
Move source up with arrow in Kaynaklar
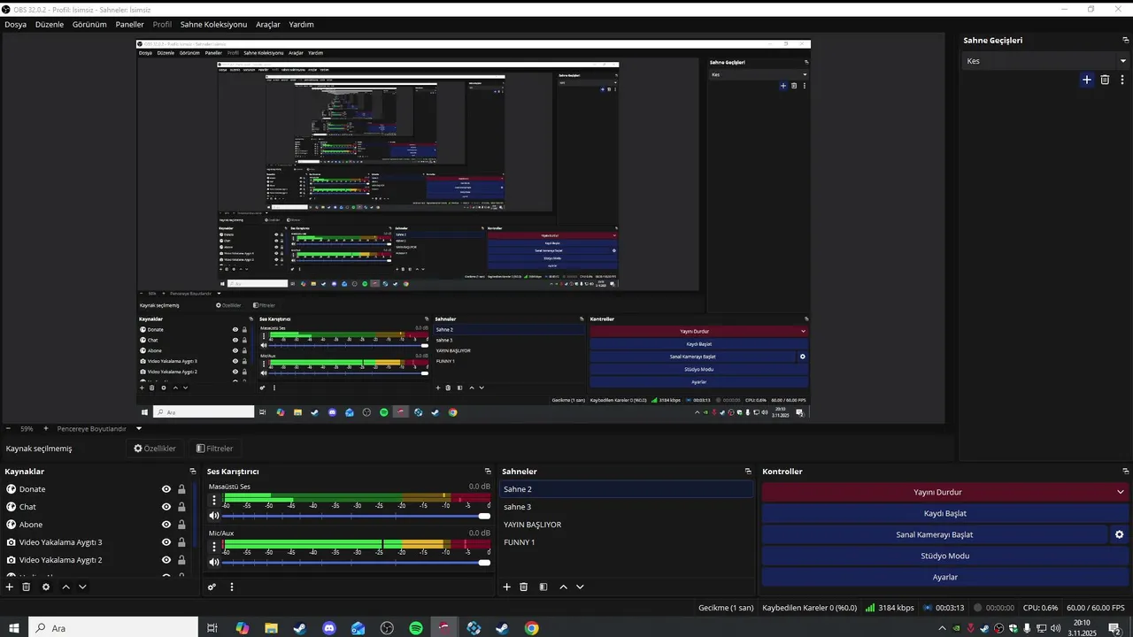point(66,587)
